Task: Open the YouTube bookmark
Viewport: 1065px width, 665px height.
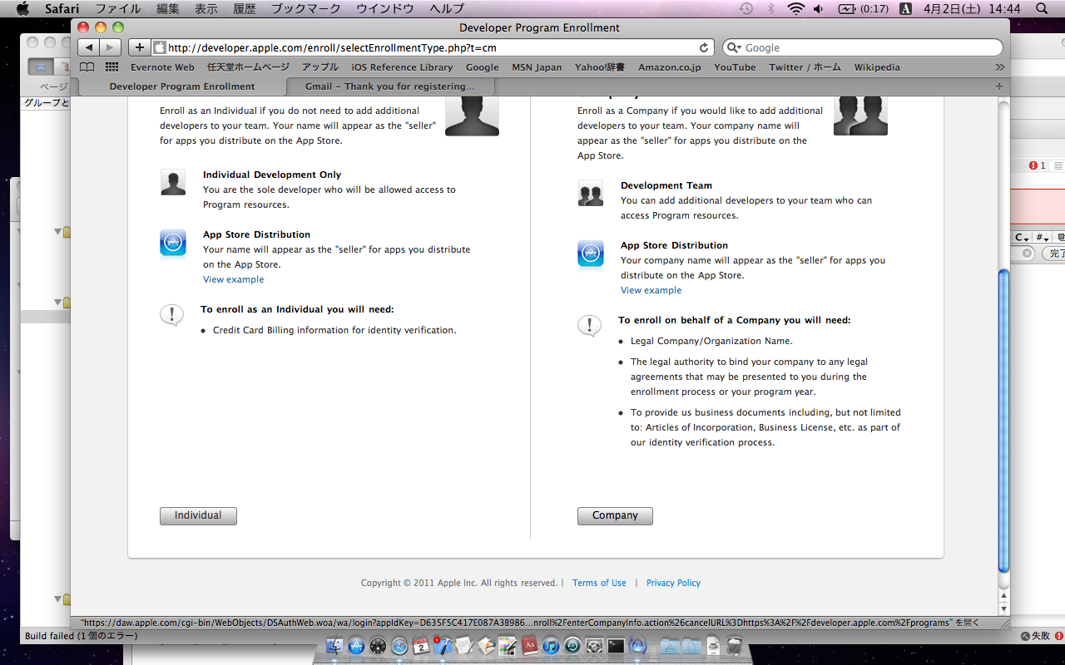Action: coord(735,67)
